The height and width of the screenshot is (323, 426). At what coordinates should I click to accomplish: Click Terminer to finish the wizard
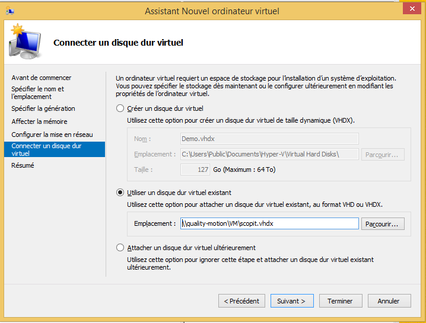(341, 301)
